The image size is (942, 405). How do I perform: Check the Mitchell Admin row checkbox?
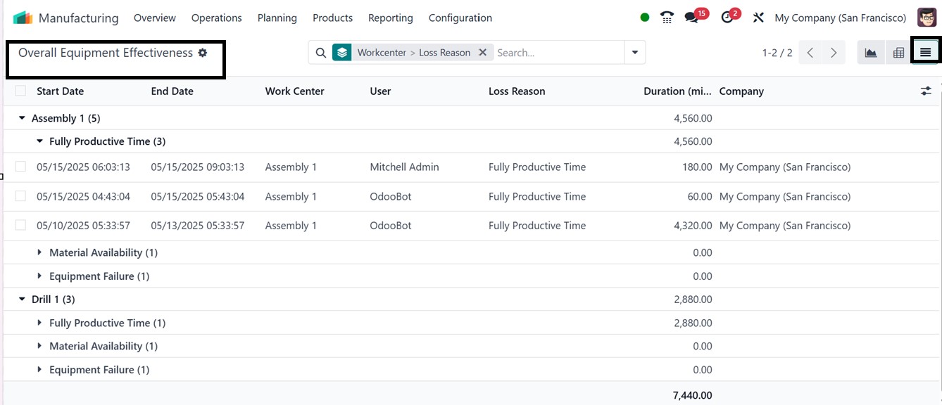coord(20,167)
